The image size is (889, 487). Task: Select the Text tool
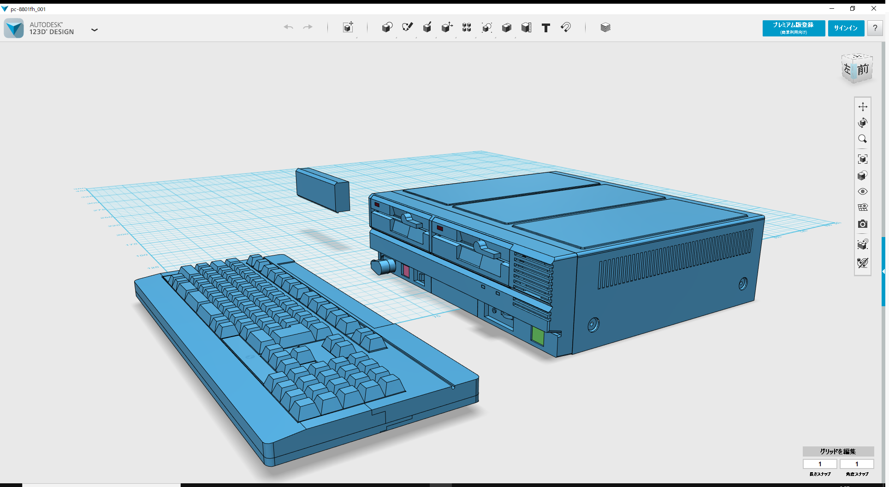[546, 28]
